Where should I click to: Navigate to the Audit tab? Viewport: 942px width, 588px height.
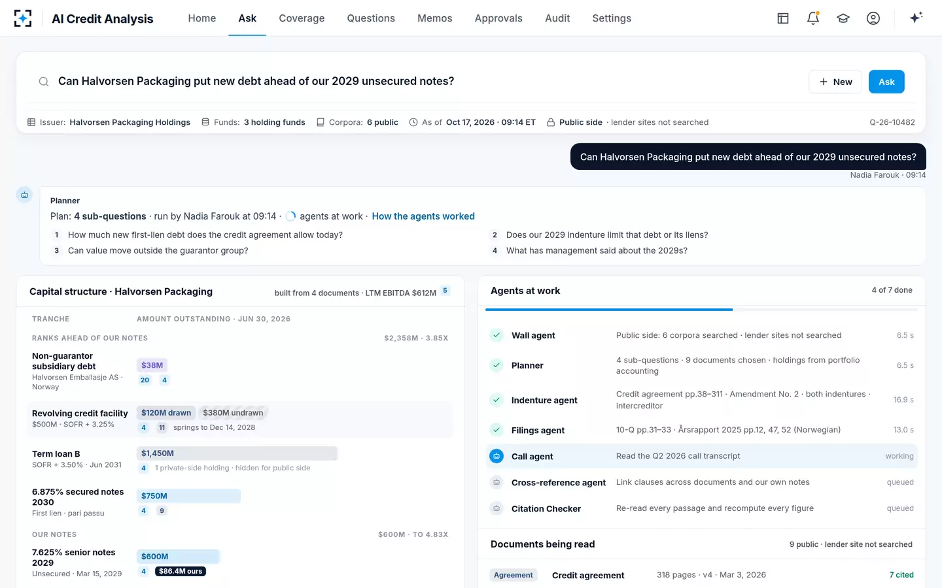(x=557, y=18)
